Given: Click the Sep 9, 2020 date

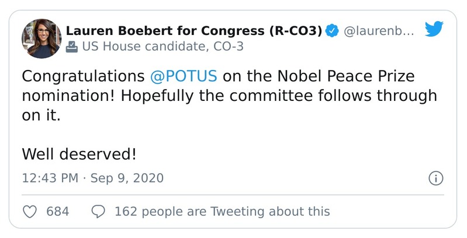Looking at the screenshot, I should (127, 178).
